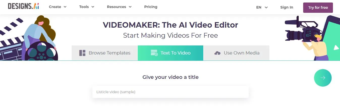Click the Sign In link
Image resolution: width=340 pixels, height=111 pixels.
(287, 7)
